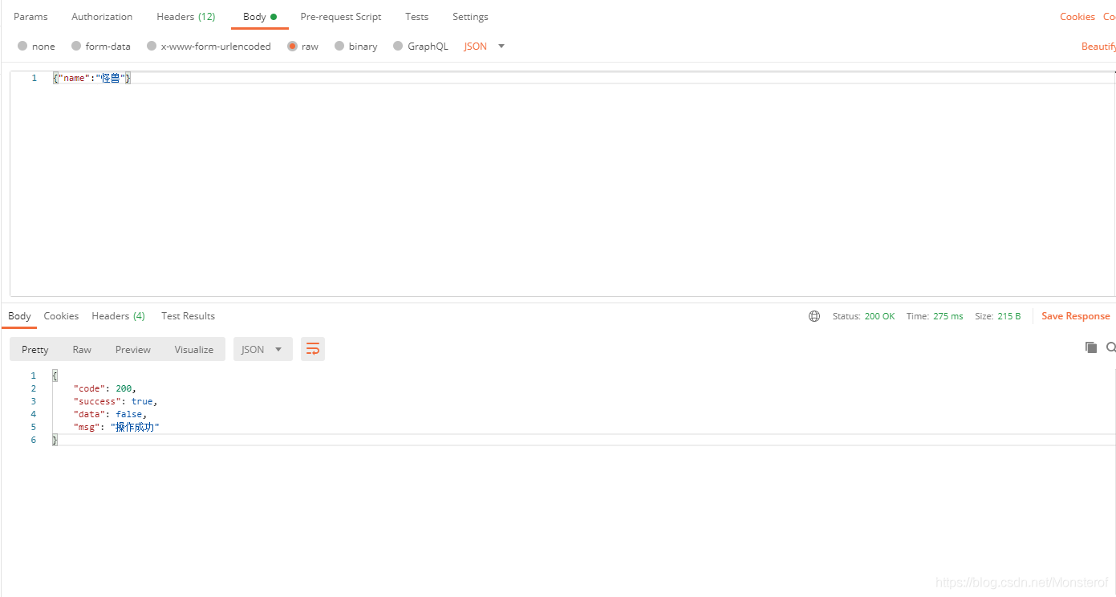The width and height of the screenshot is (1116, 597).
Task: Switch to the Params tab
Action: point(30,17)
